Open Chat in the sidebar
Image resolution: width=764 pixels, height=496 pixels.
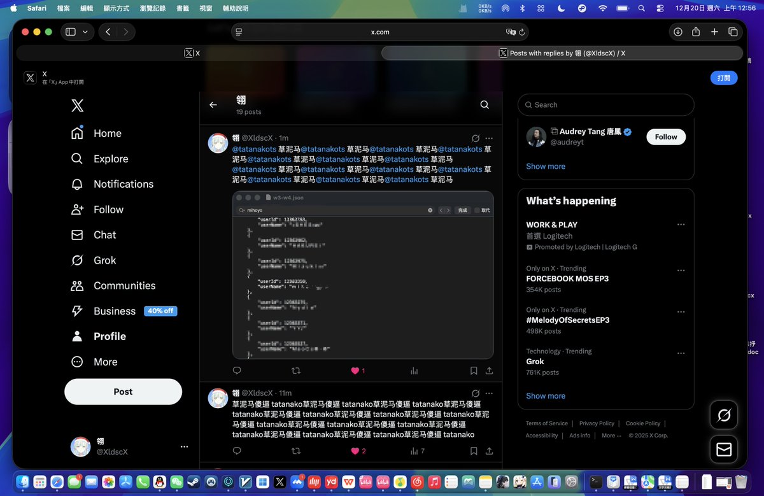(x=94, y=235)
